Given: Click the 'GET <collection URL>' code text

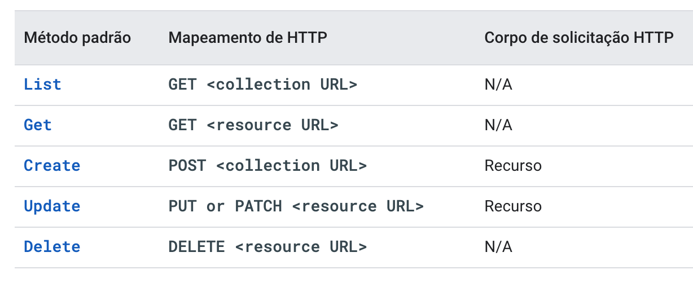Looking at the screenshot, I should point(263,85).
